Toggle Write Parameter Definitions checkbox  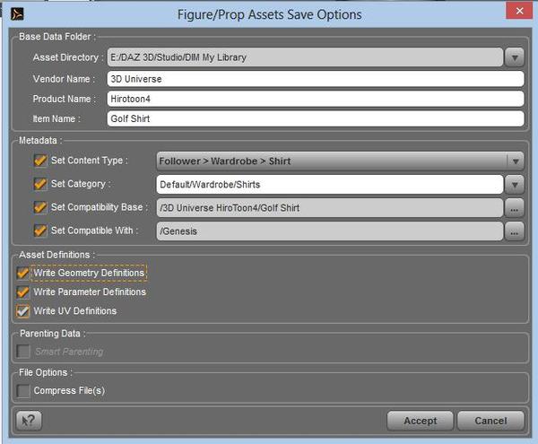23,292
